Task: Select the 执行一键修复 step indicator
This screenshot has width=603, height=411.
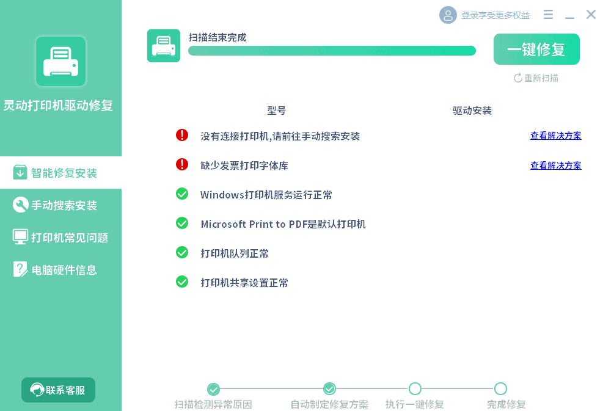Action: pos(415,388)
